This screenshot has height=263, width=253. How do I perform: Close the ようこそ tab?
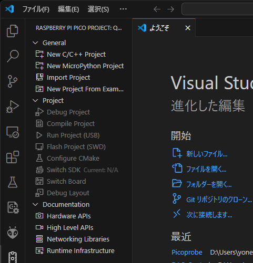(188, 28)
